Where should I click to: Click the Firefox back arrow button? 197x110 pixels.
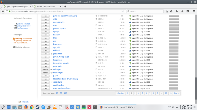[3, 11]
